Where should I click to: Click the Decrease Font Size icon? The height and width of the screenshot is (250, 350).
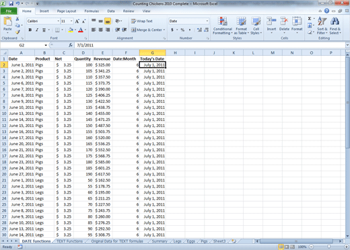[83, 22]
